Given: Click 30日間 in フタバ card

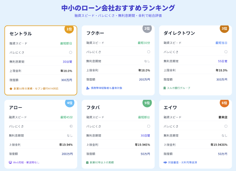Looking at the screenshot, I should [x=145, y=136].
